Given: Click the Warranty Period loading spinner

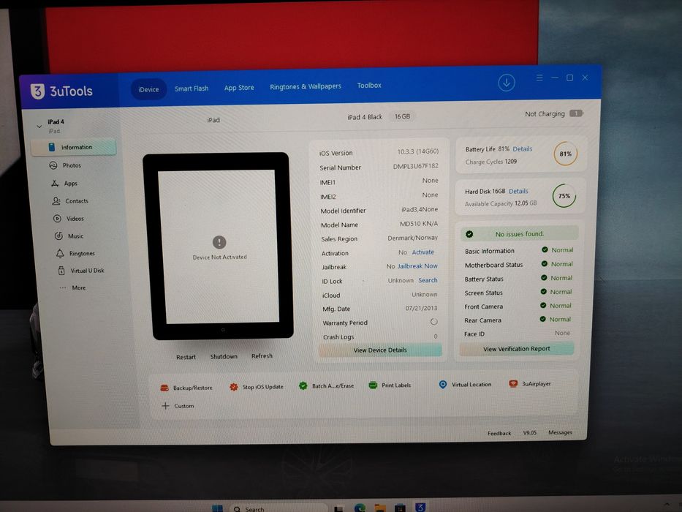Looking at the screenshot, I should pos(433,322).
